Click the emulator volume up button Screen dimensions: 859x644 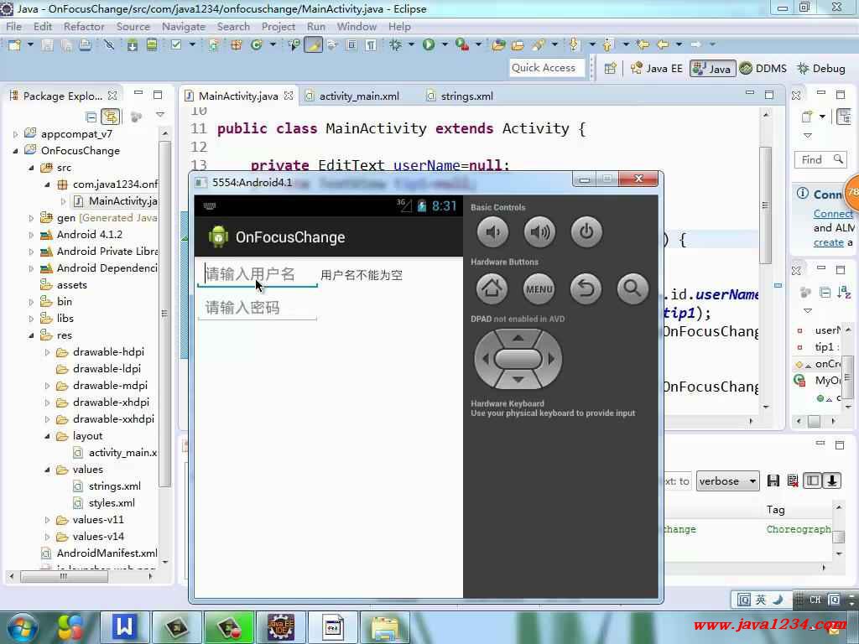click(x=539, y=232)
